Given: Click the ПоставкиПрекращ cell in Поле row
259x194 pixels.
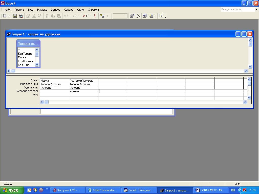Looking at the screenshot, I should [x=83, y=81].
